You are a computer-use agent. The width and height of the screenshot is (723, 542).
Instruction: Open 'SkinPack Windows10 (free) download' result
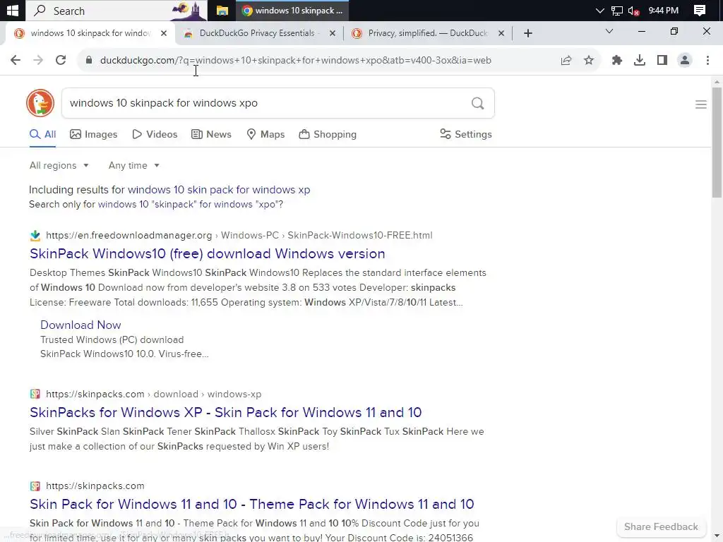coord(207,253)
